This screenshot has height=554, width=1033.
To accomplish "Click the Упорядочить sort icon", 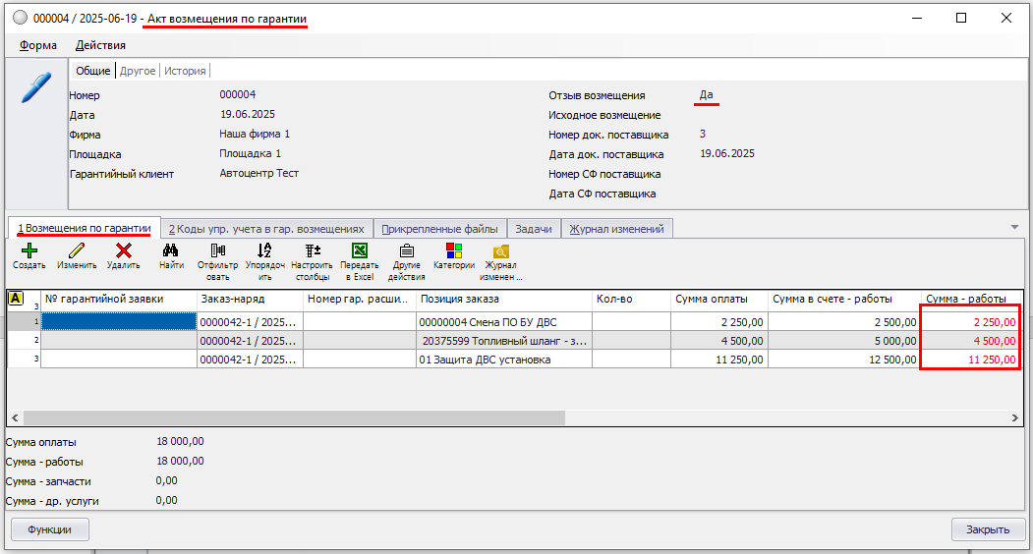I will pos(264,251).
